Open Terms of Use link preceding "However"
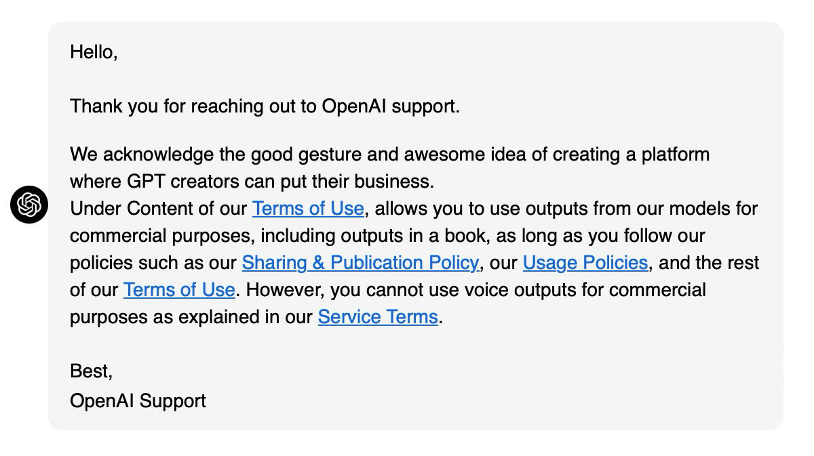 click(179, 290)
